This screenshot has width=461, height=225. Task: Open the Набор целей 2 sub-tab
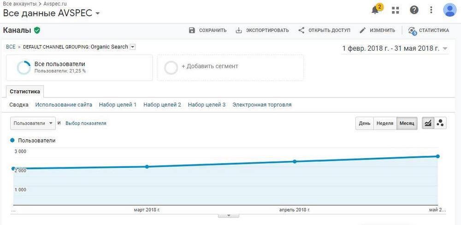162,105
